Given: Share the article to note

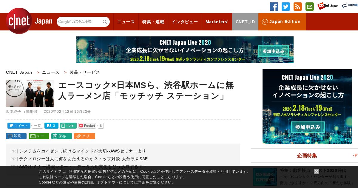Looking at the screenshot, I should (x=68, y=126).
